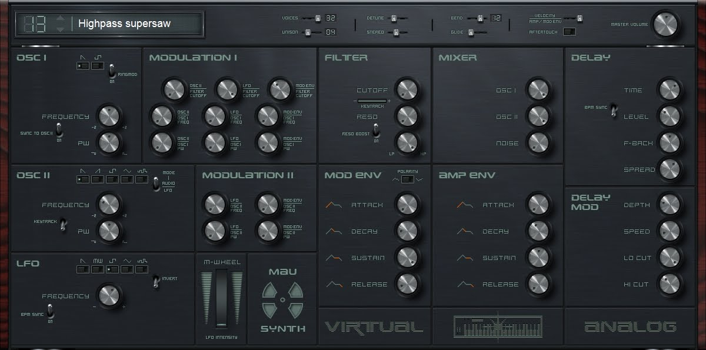Viewport: 706px width, 350px height.
Task: Select OSC II square waveform button
Action: click(112, 179)
